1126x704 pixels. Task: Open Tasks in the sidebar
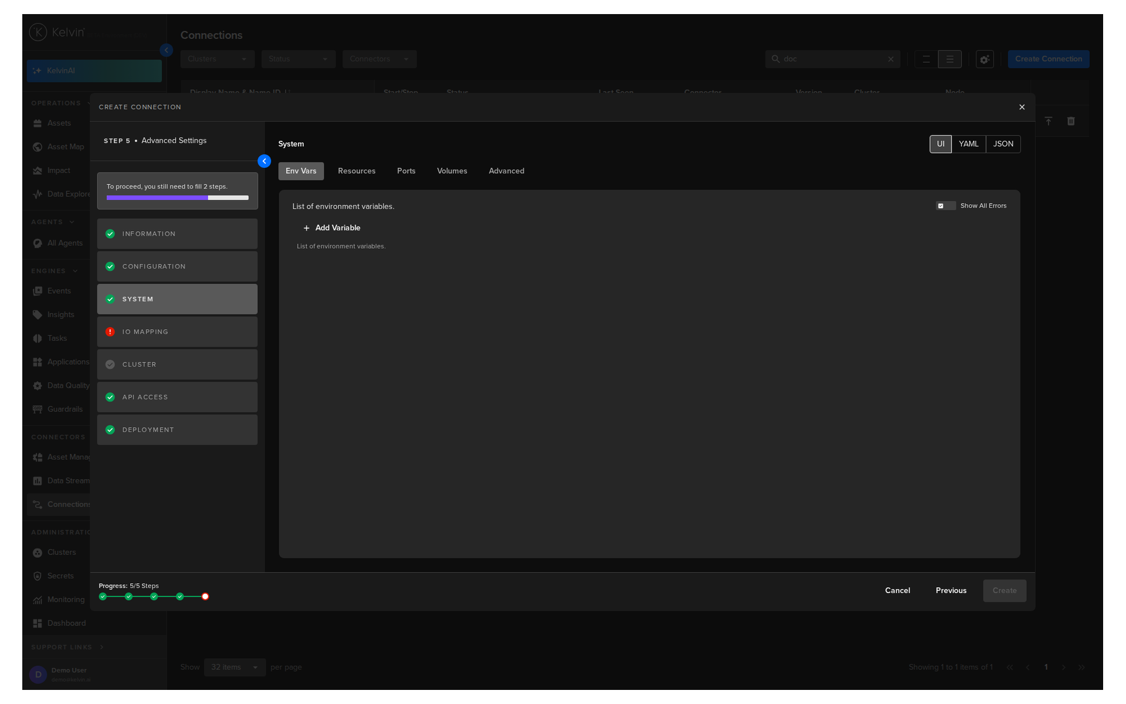(x=59, y=339)
